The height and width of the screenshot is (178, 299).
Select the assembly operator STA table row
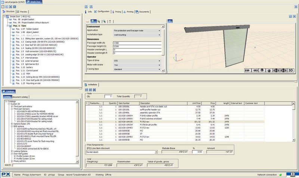click(175, 113)
